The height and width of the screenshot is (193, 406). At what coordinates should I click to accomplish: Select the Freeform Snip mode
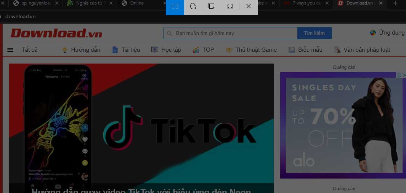coord(193,6)
